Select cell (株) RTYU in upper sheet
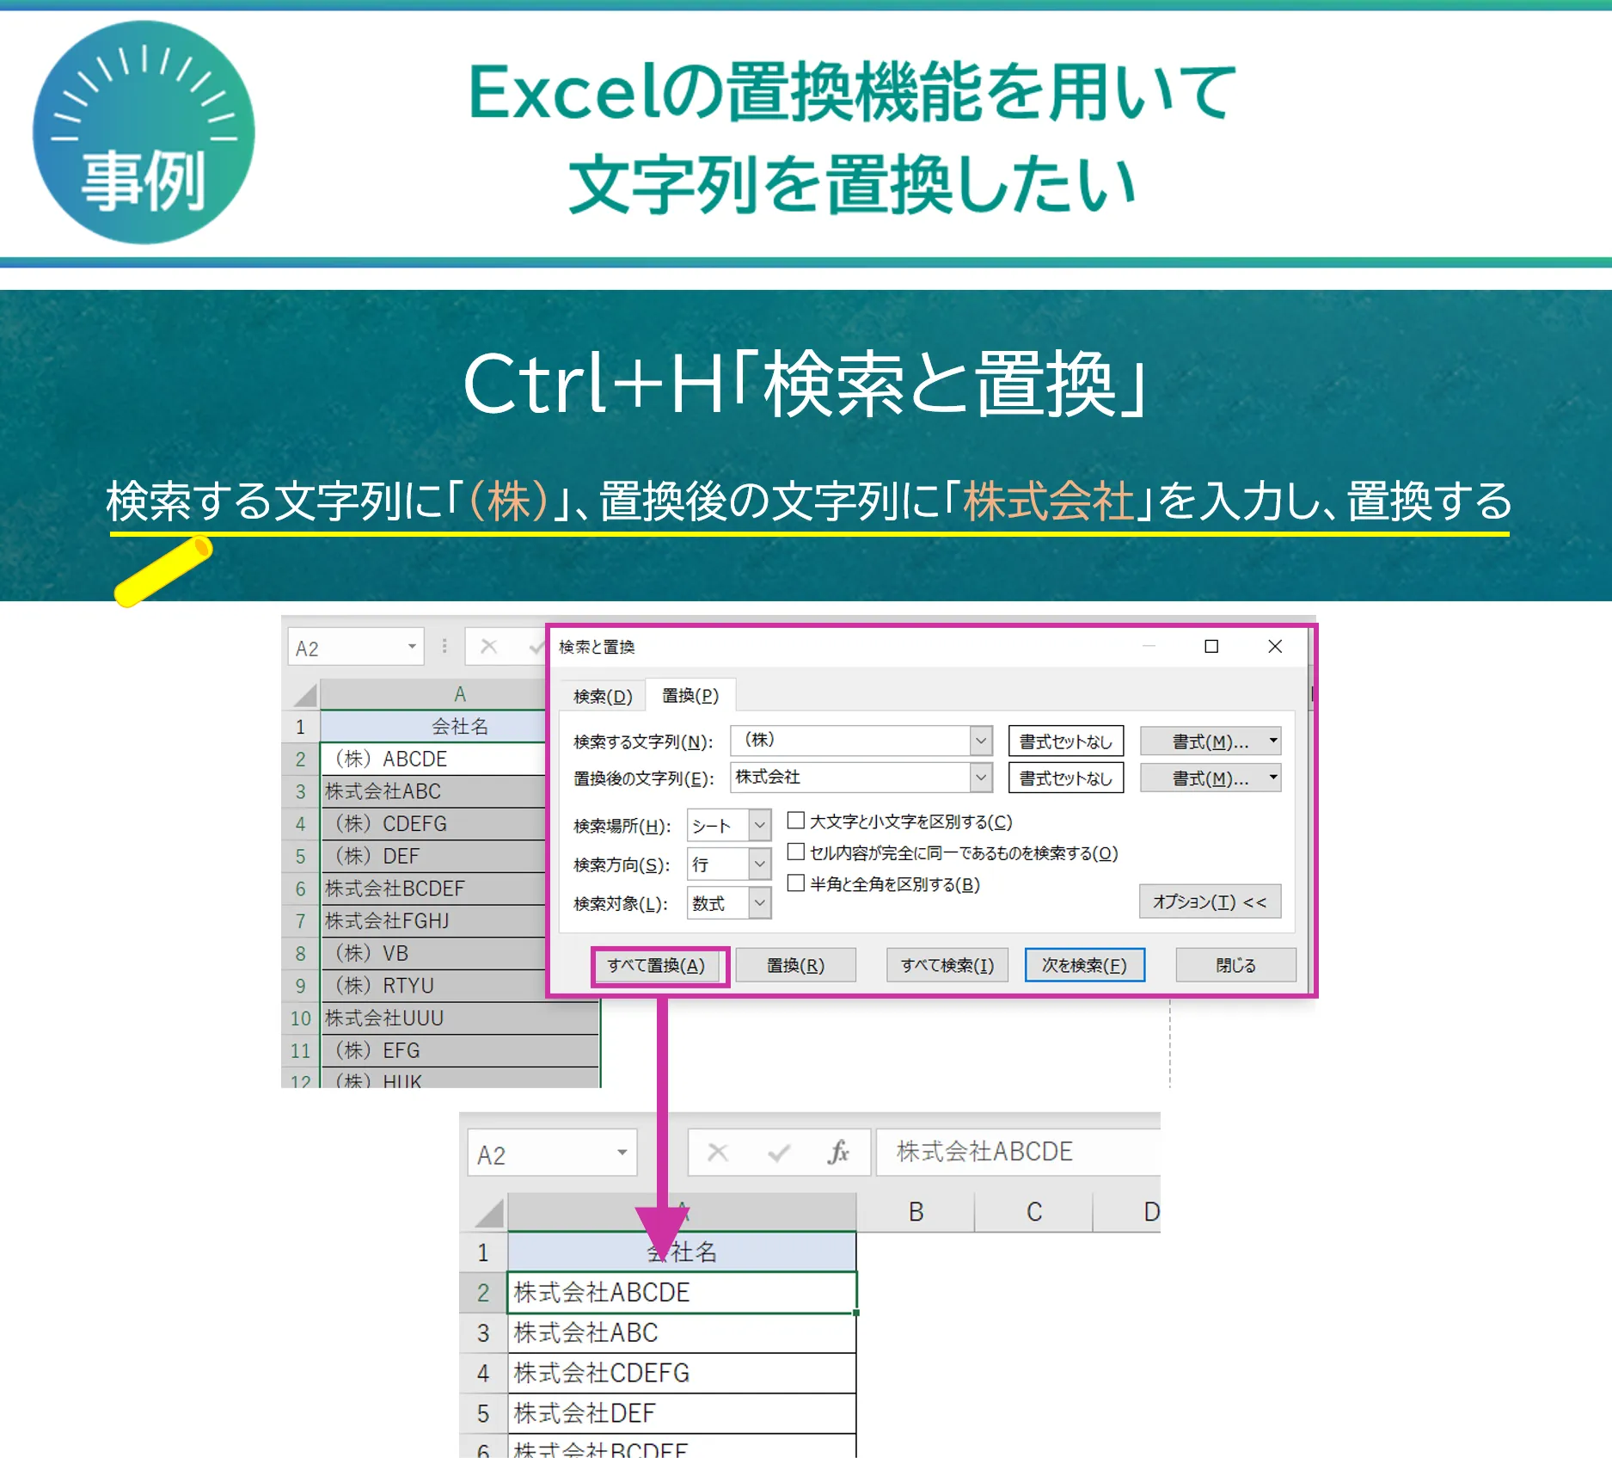Viewport: 1612px width, 1458px height. pos(433,985)
